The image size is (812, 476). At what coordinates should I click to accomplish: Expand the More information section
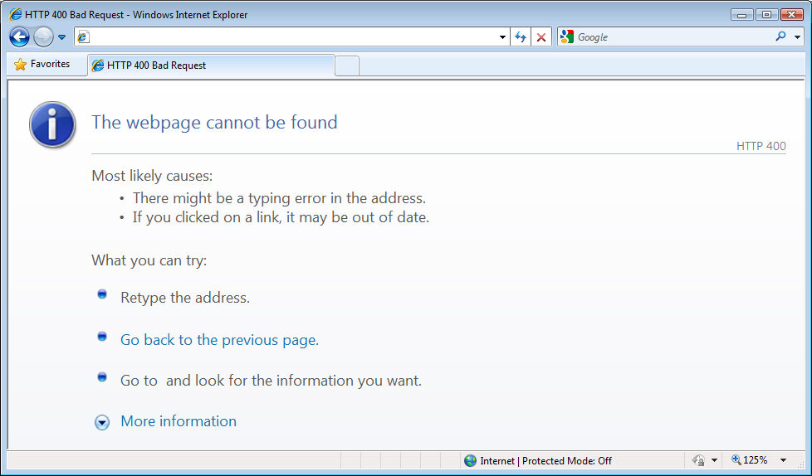click(x=102, y=422)
